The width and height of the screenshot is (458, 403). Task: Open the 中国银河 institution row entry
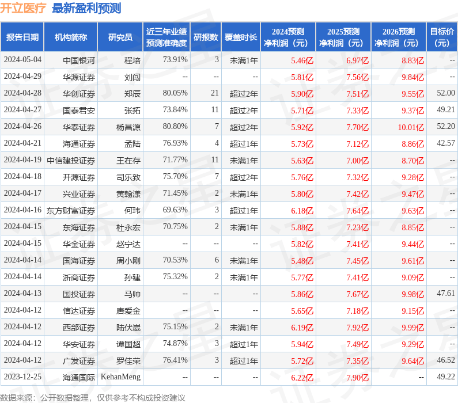(79, 60)
